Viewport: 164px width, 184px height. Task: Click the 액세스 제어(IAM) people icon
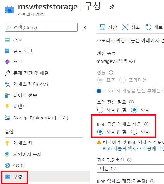pos(7,84)
